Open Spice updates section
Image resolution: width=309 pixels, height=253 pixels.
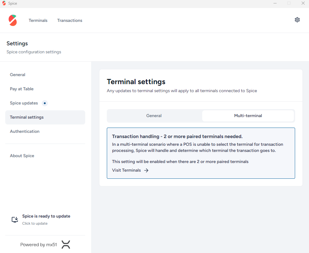45,103
